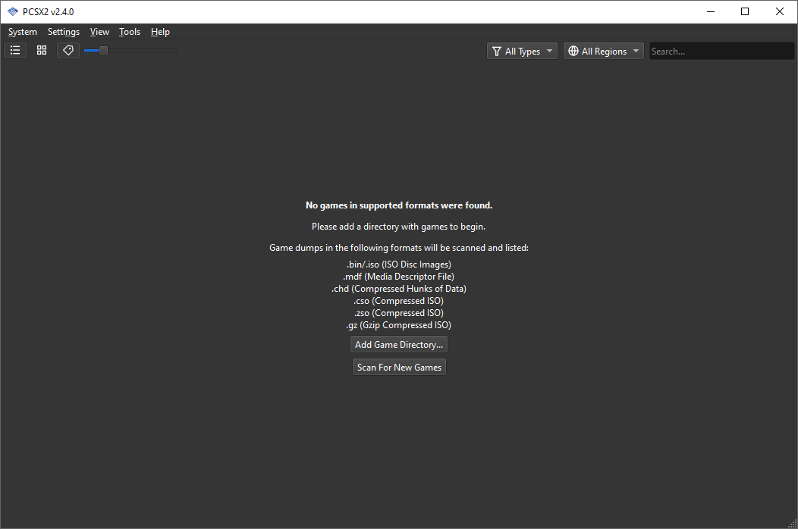Open the All Types filter dropdown
Screen dimensions: 798x529
point(522,52)
